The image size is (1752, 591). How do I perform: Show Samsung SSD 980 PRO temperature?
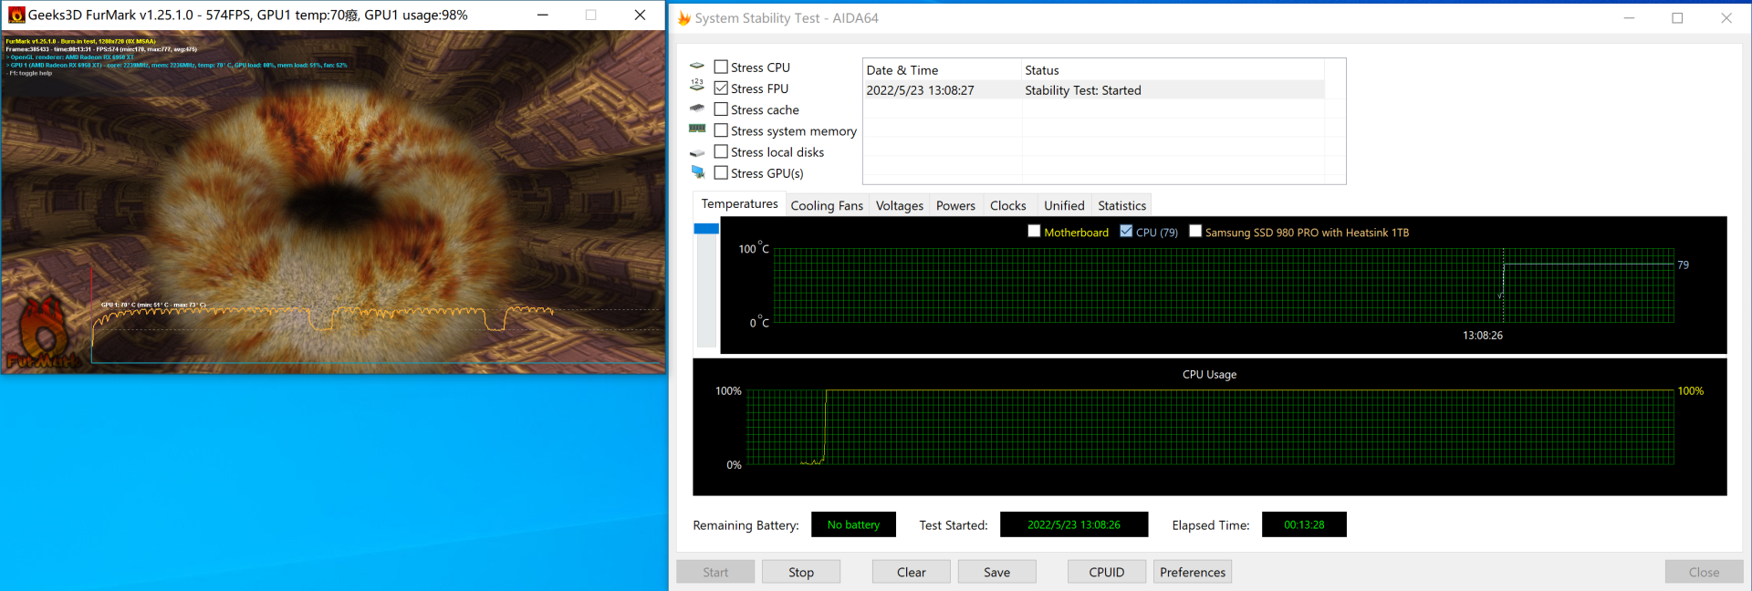tap(1195, 232)
